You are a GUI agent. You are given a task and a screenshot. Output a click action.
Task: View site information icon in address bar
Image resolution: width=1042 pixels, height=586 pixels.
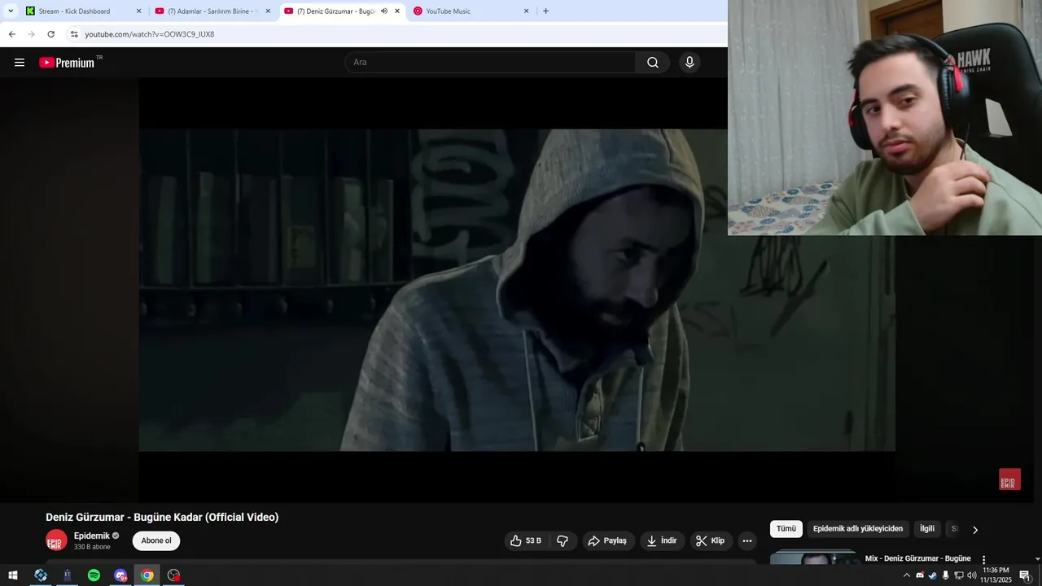(x=74, y=34)
